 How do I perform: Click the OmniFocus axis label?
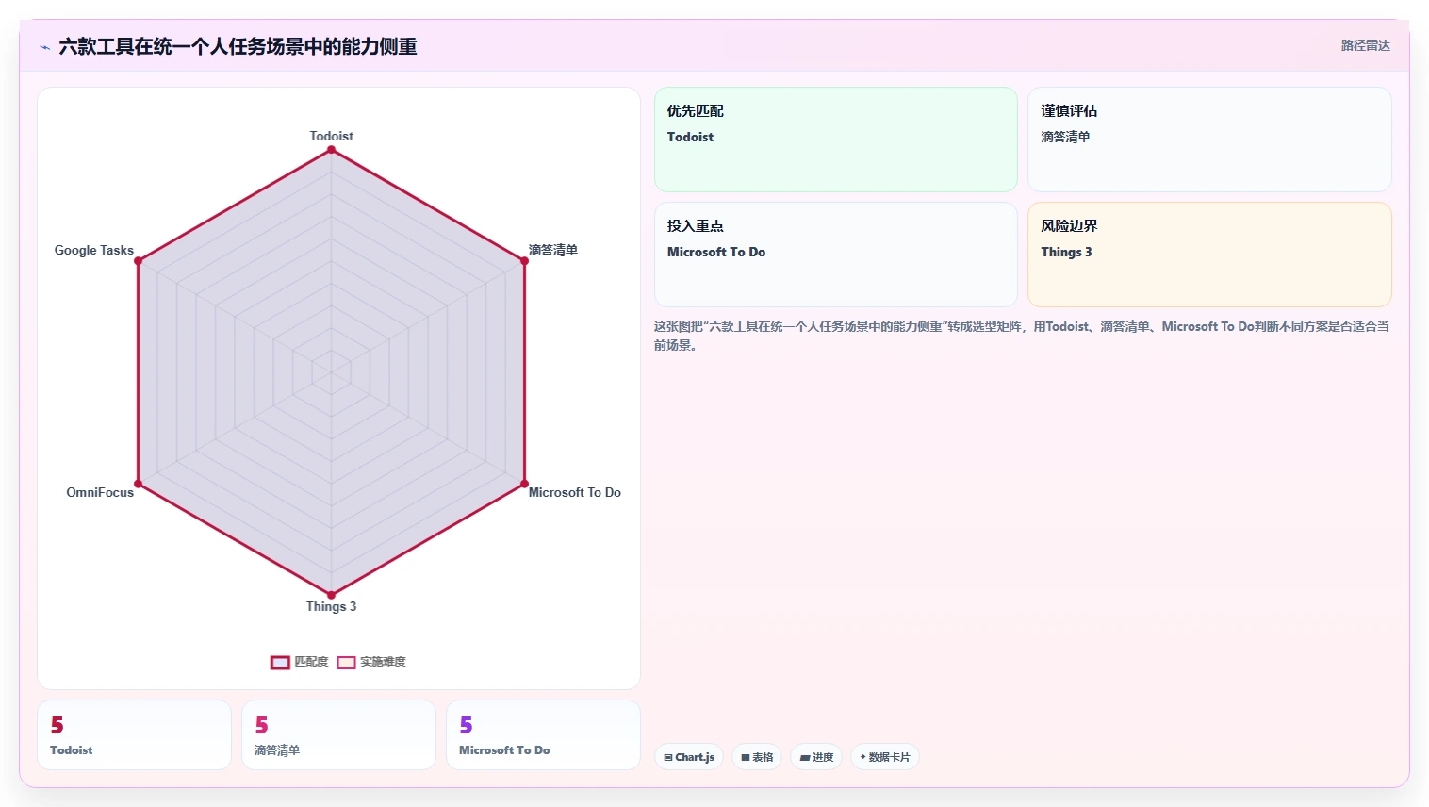tap(100, 492)
